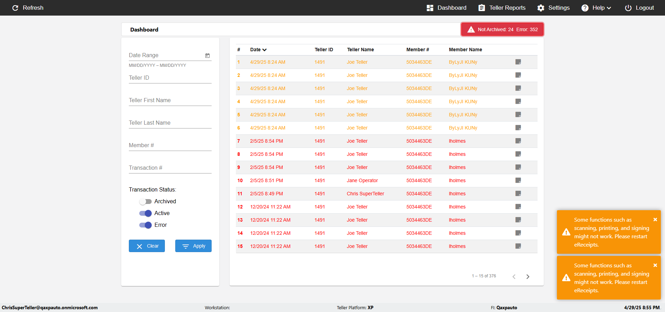Close the upper orange warning notification
The width and height of the screenshot is (665, 312).
655,220
